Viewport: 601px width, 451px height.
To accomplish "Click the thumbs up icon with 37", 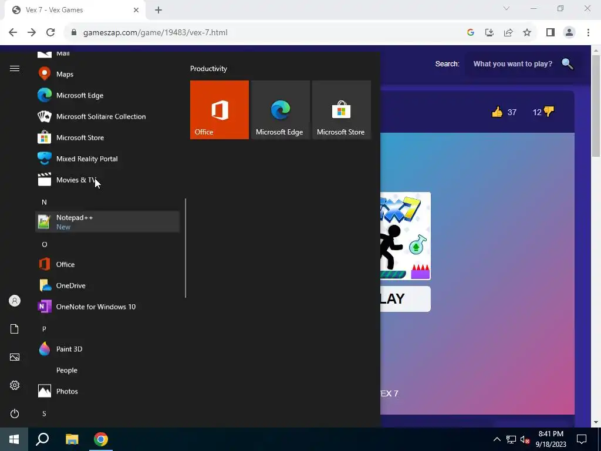I will tap(497, 112).
